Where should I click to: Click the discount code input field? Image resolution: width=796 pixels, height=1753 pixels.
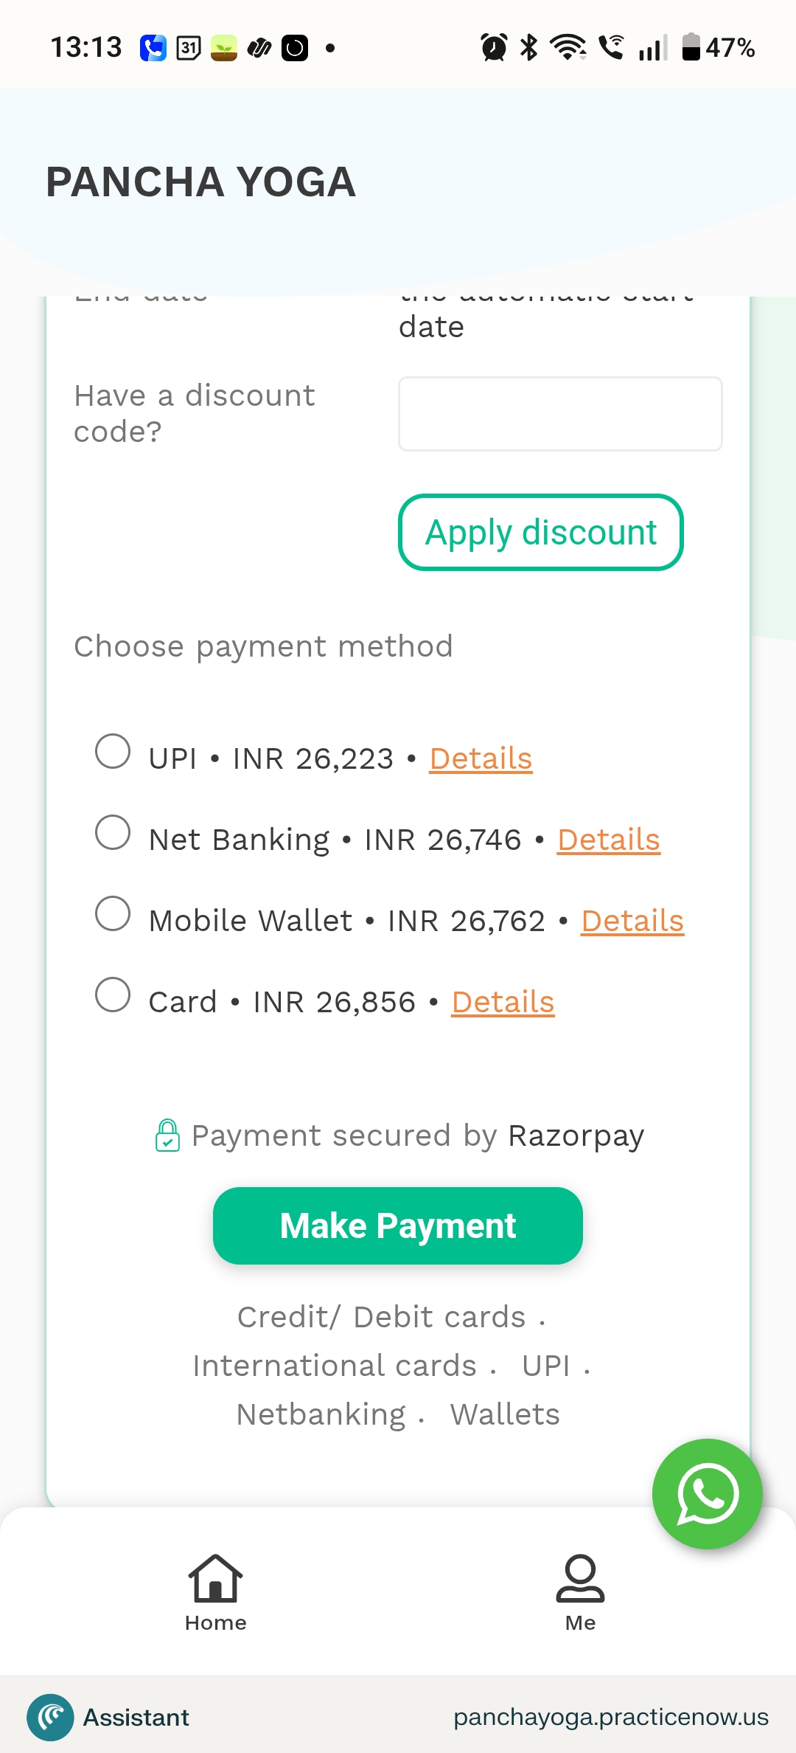pyautogui.click(x=560, y=413)
